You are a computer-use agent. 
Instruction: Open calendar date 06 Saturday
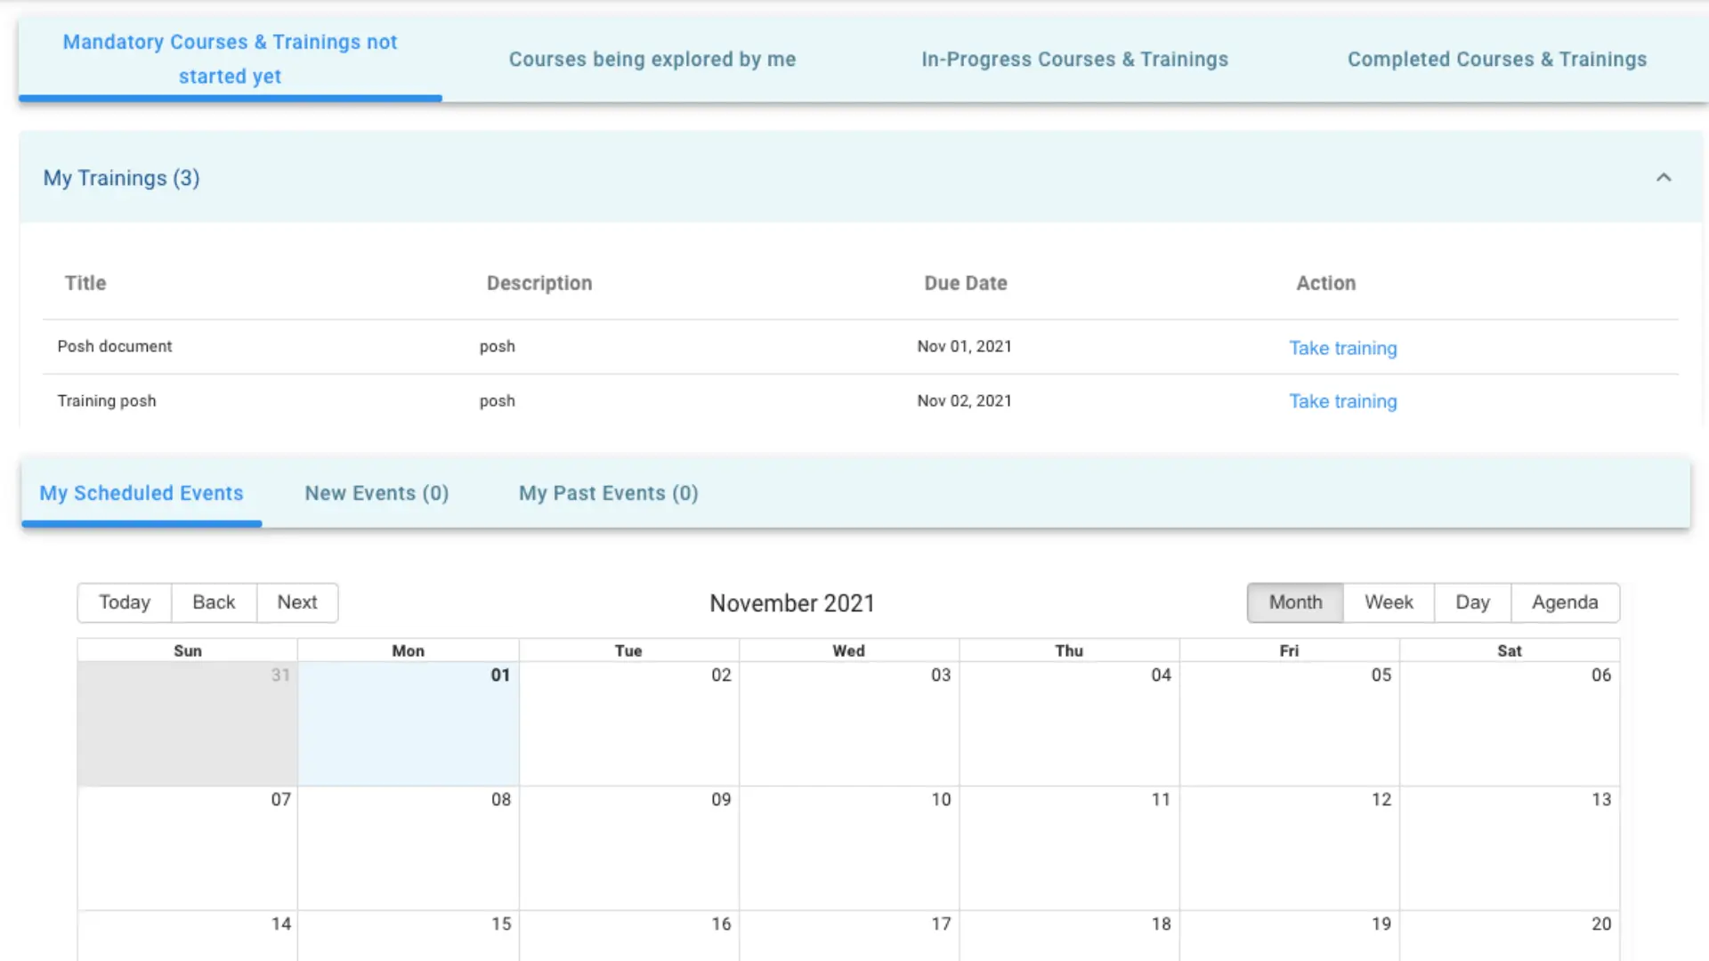1601,674
